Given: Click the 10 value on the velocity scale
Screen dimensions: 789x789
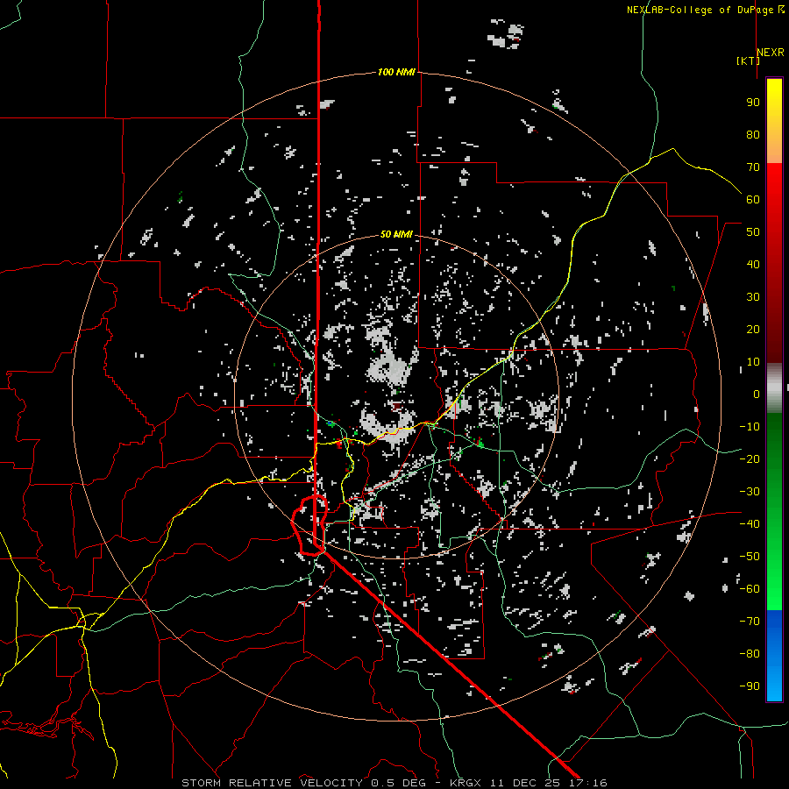Looking at the screenshot, I should point(753,362).
